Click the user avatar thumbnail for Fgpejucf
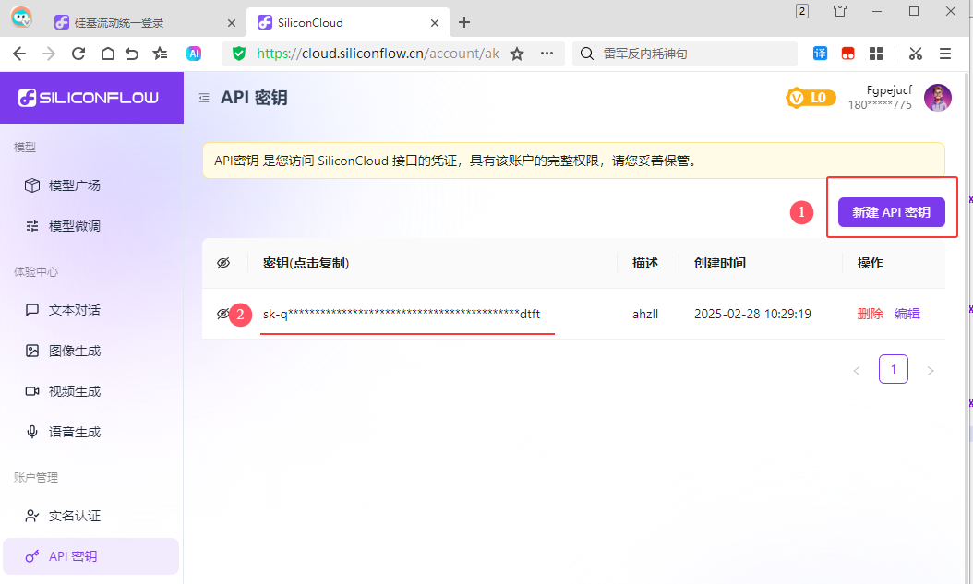The image size is (973, 584). pyautogui.click(x=938, y=97)
